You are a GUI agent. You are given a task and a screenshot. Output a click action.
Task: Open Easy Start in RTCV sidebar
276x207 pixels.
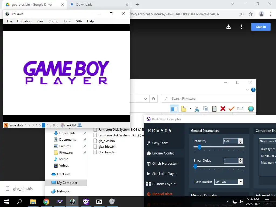(x=160, y=143)
